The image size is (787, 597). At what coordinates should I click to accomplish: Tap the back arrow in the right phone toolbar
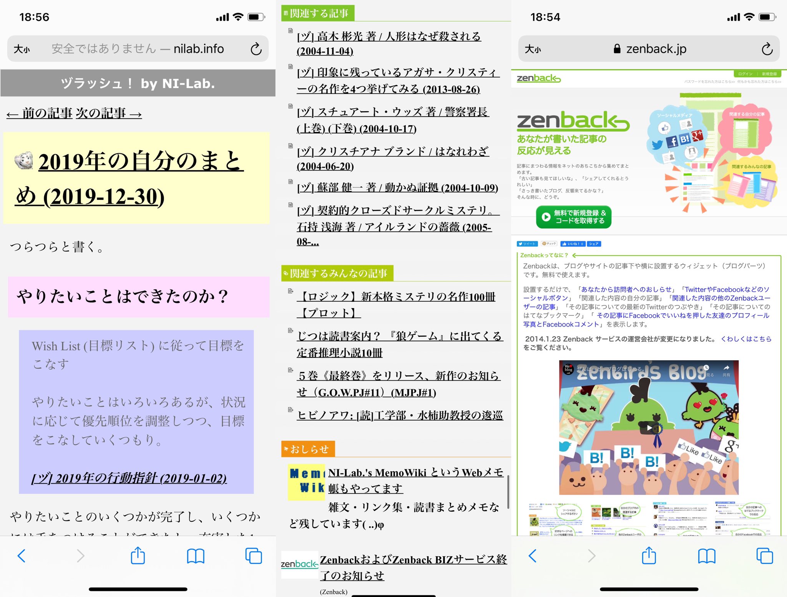(533, 556)
